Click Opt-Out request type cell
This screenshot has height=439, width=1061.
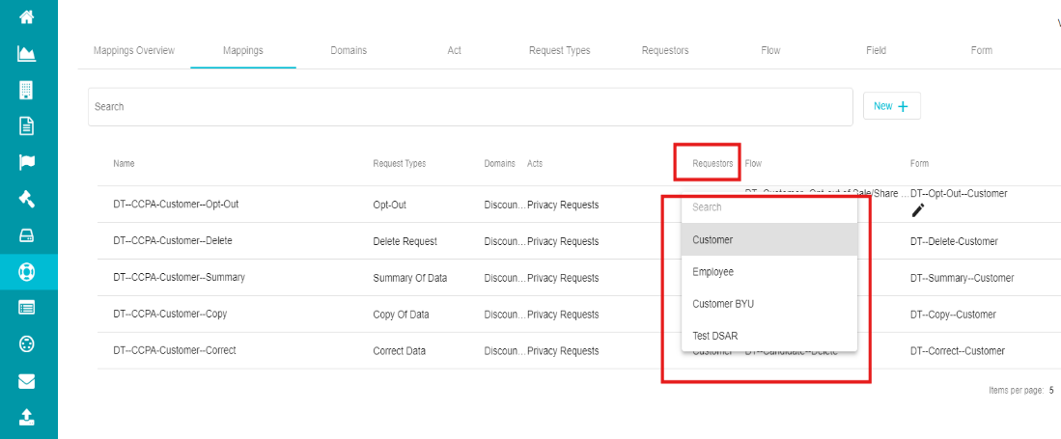point(390,205)
